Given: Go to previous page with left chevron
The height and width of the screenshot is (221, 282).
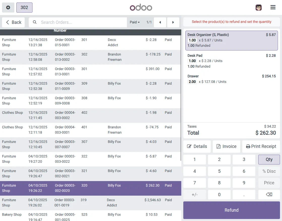Looking at the screenshot, I should coord(160,22).
